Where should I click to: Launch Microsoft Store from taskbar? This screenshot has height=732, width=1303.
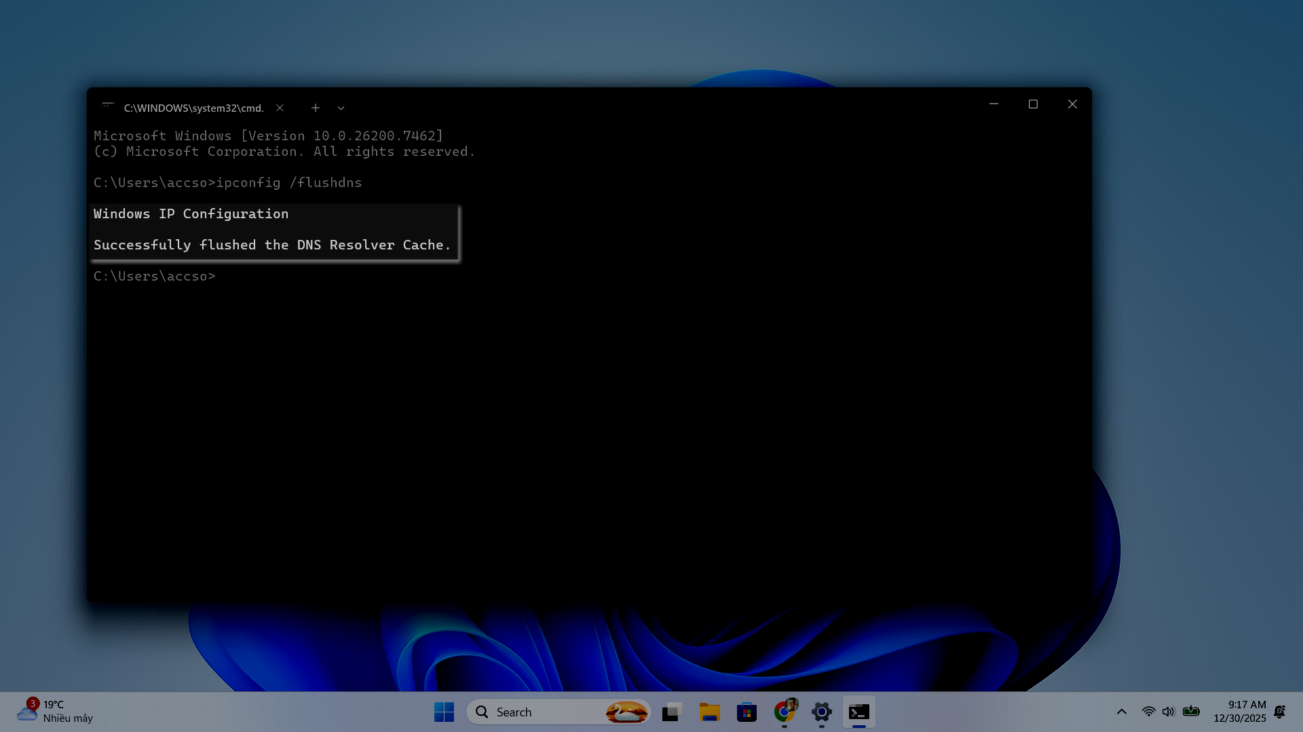coord(747,712)
